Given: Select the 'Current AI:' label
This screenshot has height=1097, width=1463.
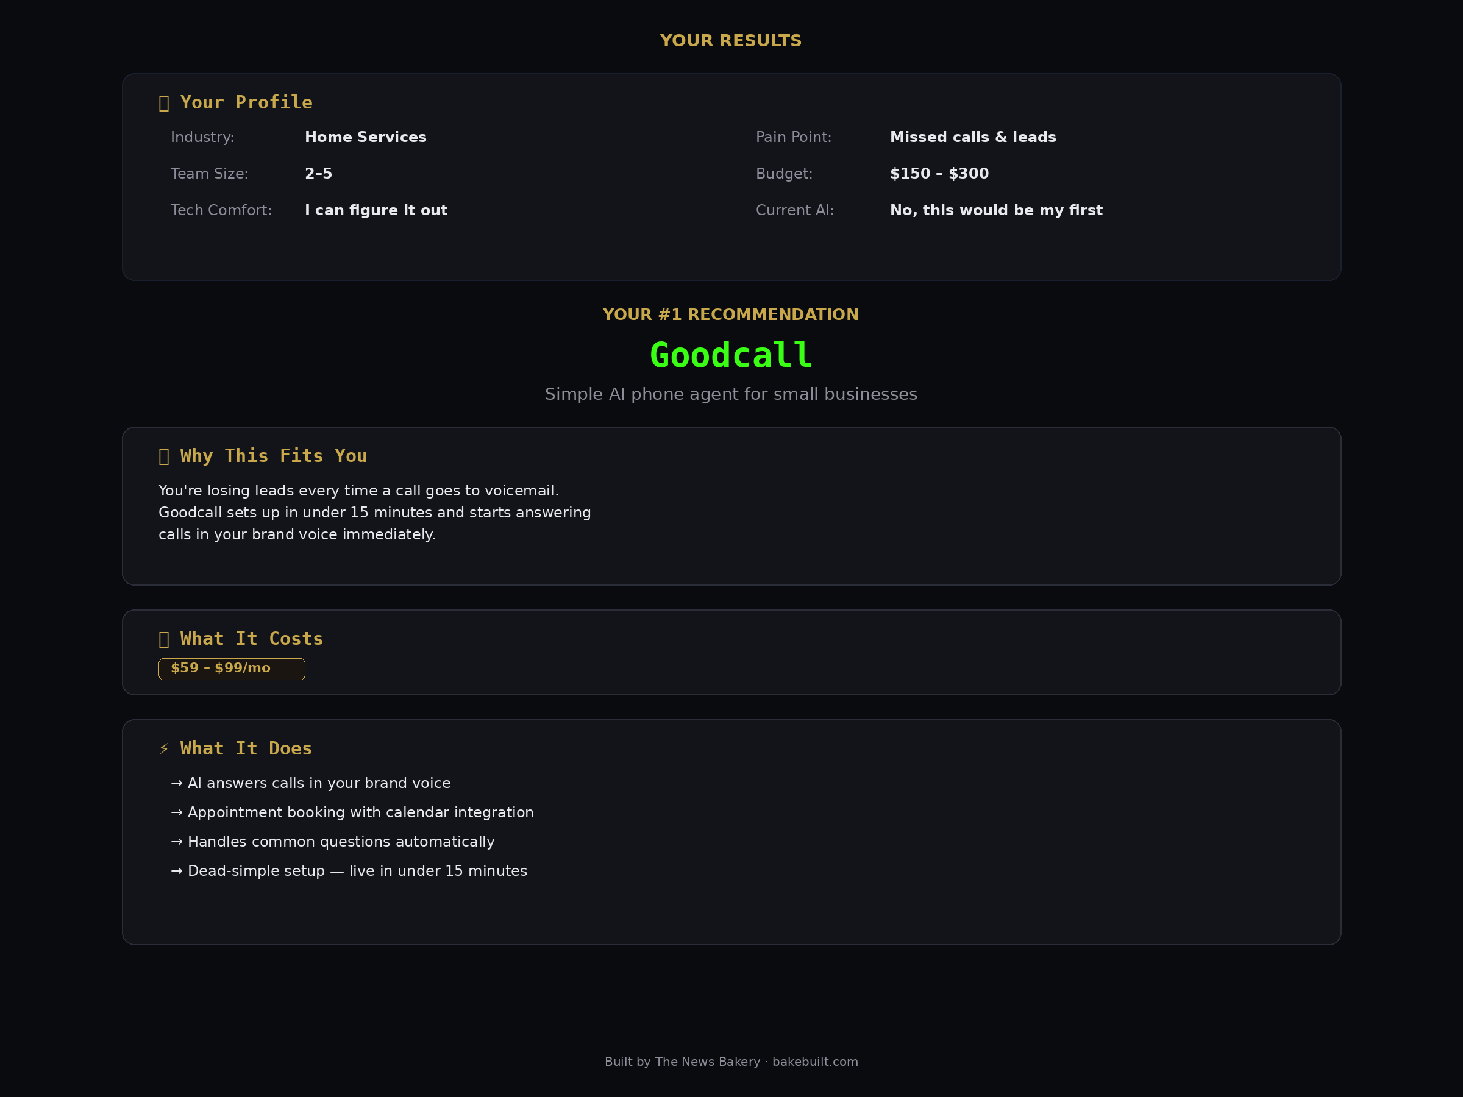Looking at the screenshot, I should tap(795, 210).
